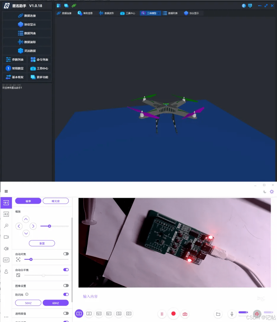277x322 pixels.
Task: Open the user profile sidebar icon
Action: tap(6, 272)
